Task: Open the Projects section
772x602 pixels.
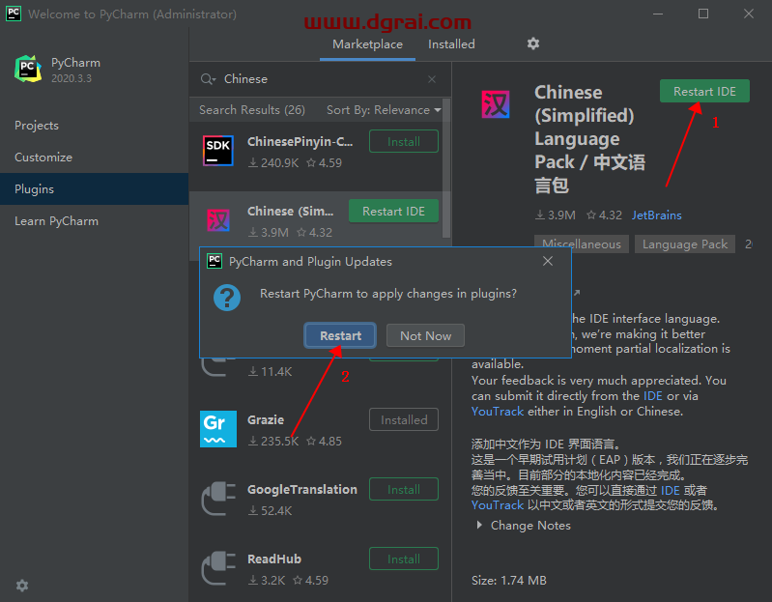Action: coord(94,126)
